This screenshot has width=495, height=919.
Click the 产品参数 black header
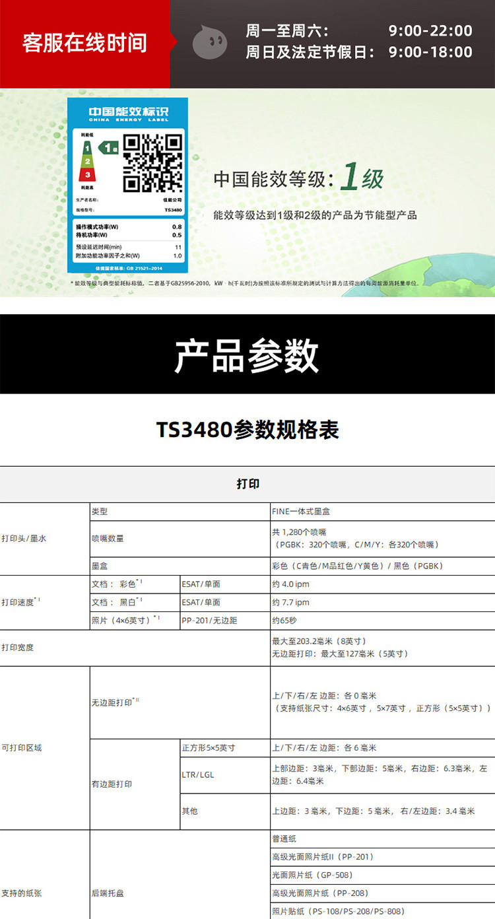[247, 355]
